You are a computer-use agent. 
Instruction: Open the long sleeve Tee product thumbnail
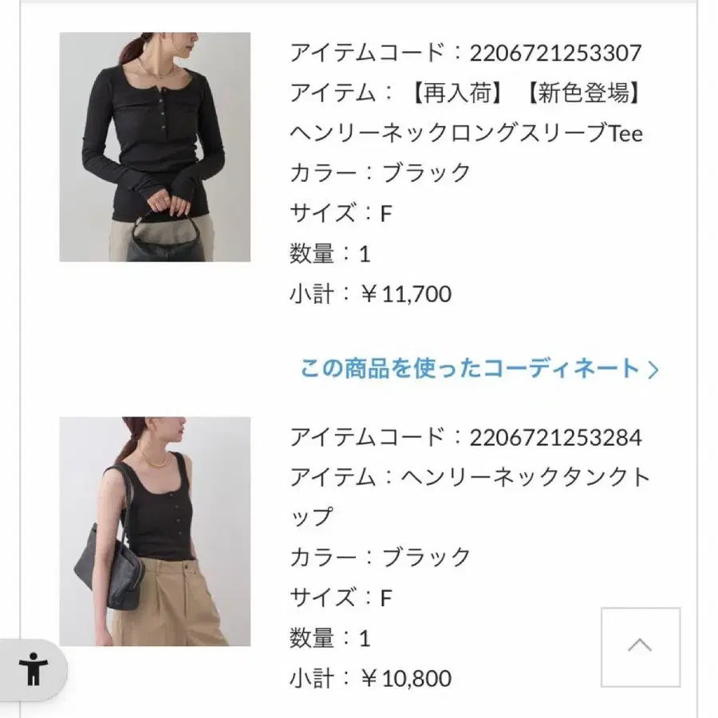click(155, 147)
